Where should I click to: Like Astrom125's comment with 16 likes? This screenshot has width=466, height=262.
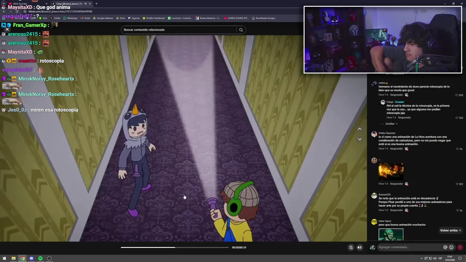pos(457,210)
